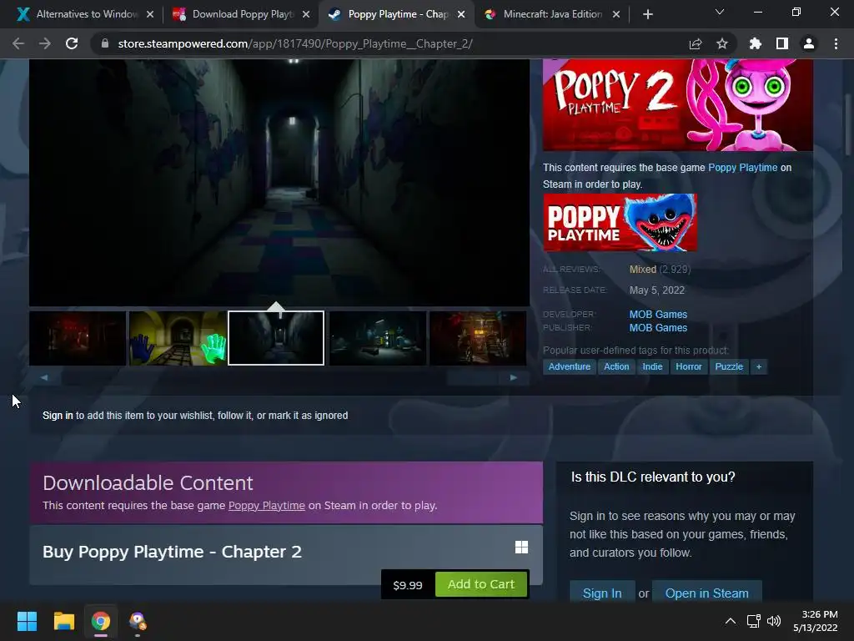Click the Poppy Playtime 2 header image
This screenshot has width=854, height=641.
(677, 104)
